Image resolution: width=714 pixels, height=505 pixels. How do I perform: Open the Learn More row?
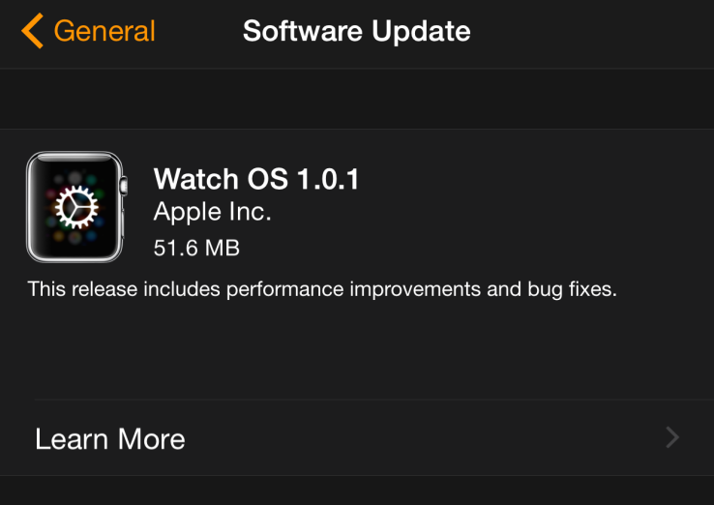(x=109, y=438)
